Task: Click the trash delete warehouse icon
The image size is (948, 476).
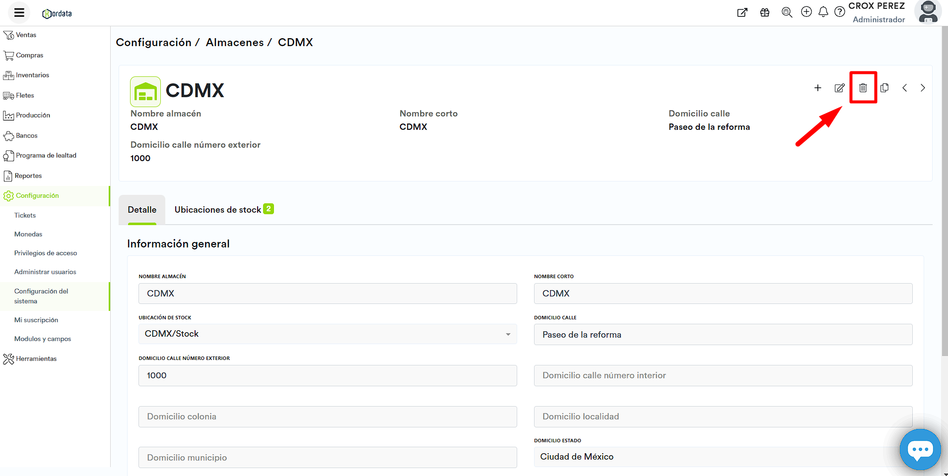Action: (x=863, y=88)
